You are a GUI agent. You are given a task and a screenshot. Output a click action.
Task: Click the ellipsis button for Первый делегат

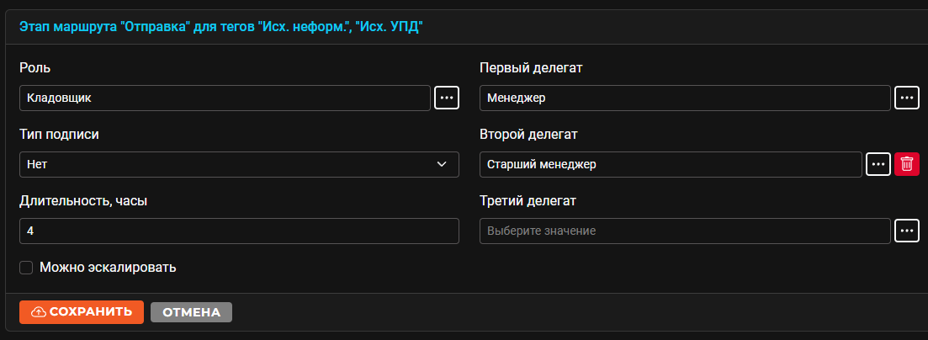tap(907, 98)
